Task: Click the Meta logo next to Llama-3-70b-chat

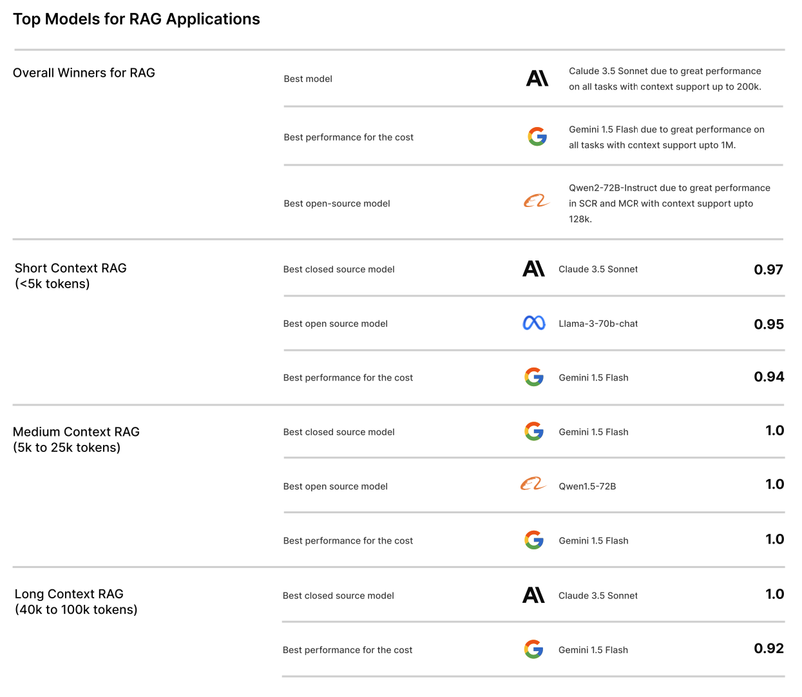Action: click(x=534, y=323)
